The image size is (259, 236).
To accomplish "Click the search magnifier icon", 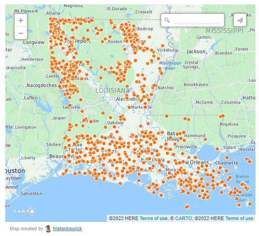I will coord(167,20).
